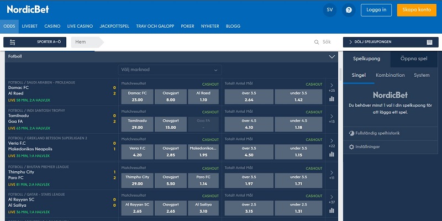The width and height of the screenshot is (442, 221).
Task: Select the Singel bet type tab
Action: pyautogui.click(x=359, y=75)
